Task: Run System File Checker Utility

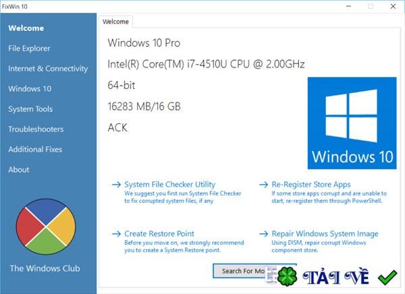Action: pyautogui.click(x=169, y=184)
